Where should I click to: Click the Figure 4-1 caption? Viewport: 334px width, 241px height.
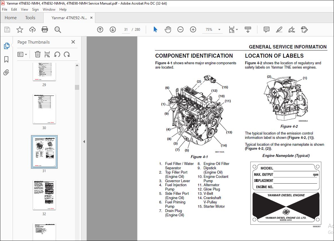coord(199,157)
